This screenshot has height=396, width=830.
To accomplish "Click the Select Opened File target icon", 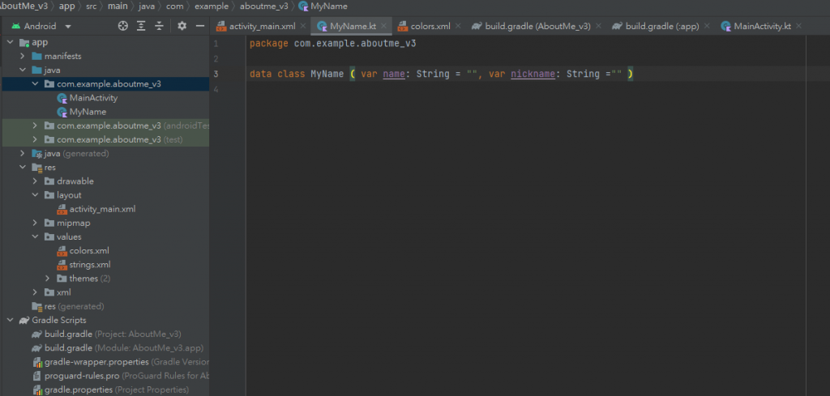I will 123,26.
